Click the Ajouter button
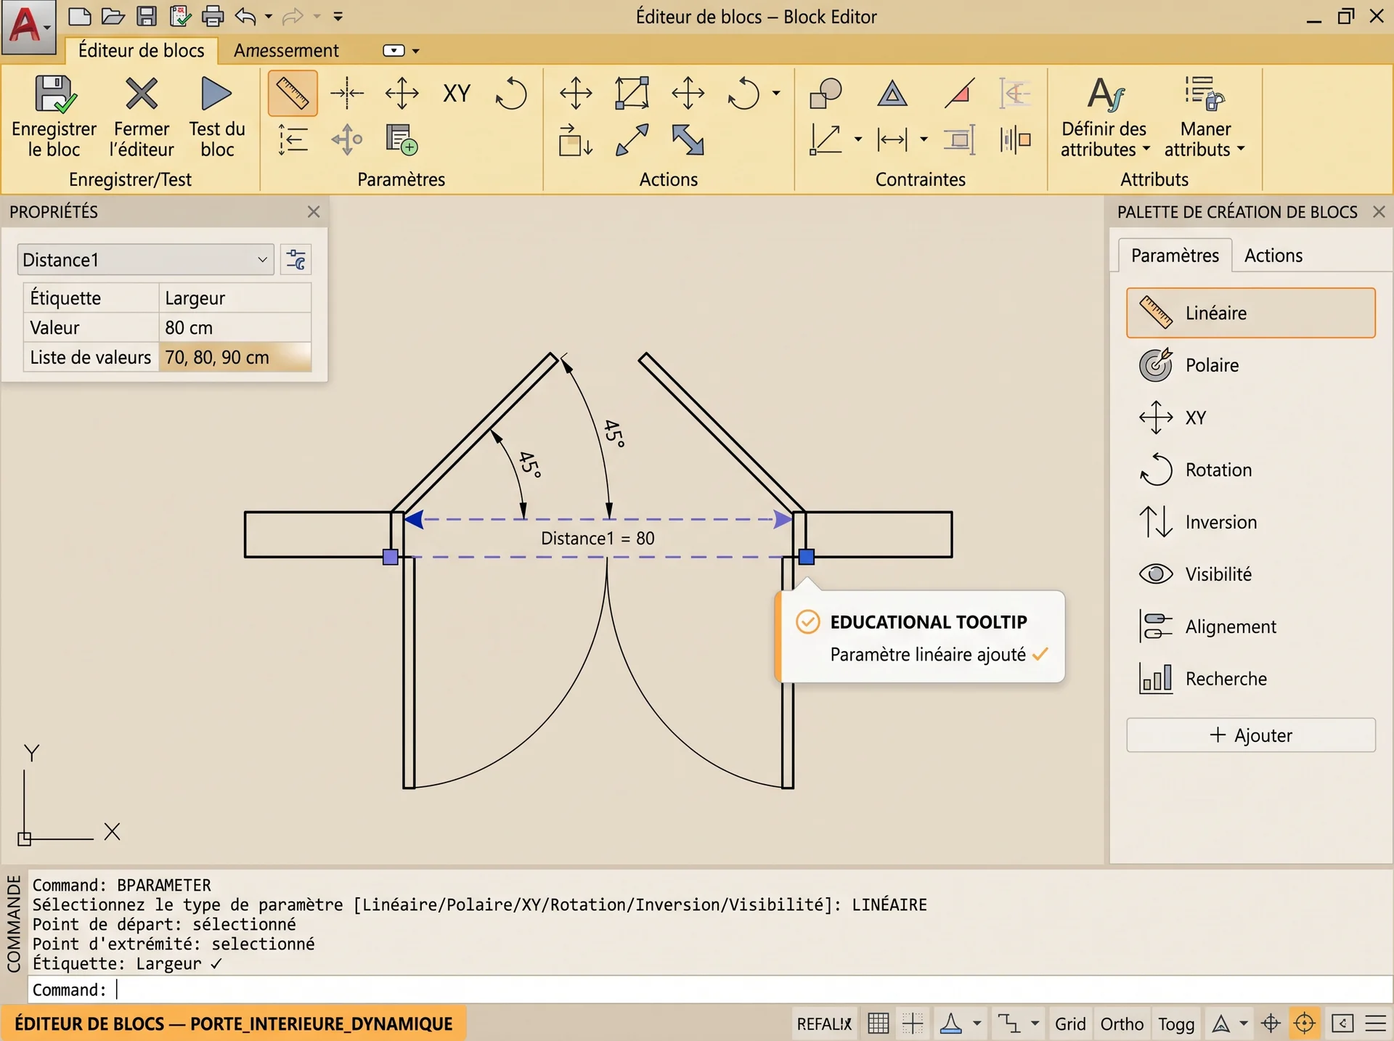The width and height of the screenshot is (1394, 1041). (x=1250, y=735)
